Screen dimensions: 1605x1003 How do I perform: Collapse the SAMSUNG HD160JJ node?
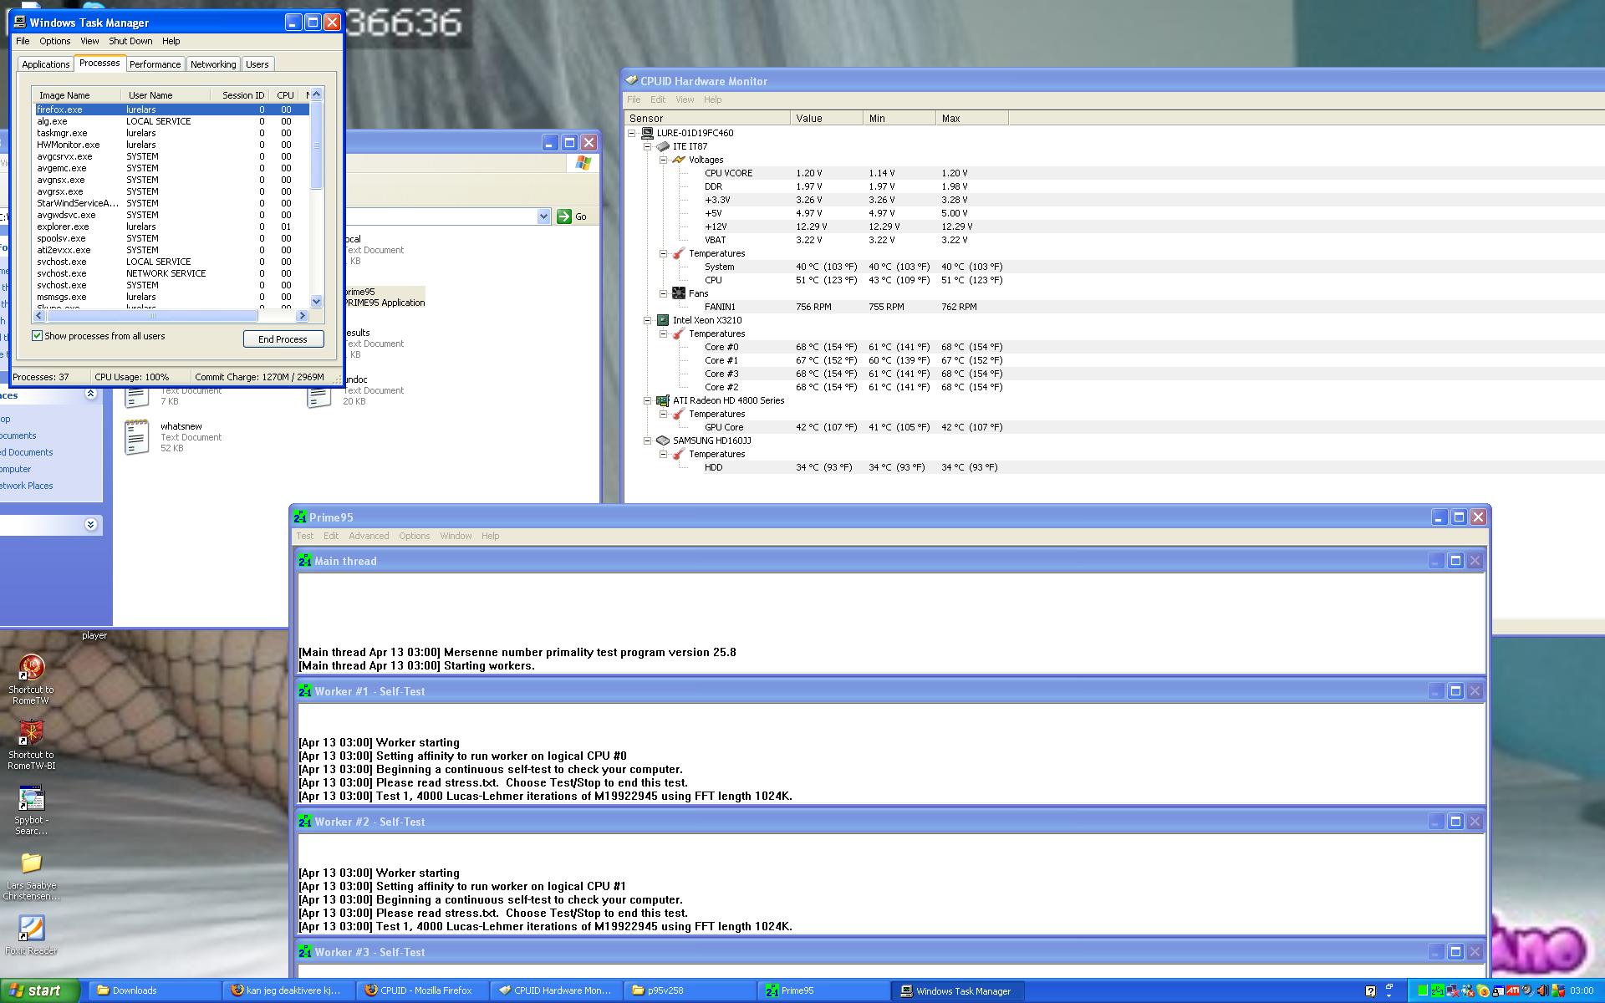pyautogui.click(x=647, y=440)
